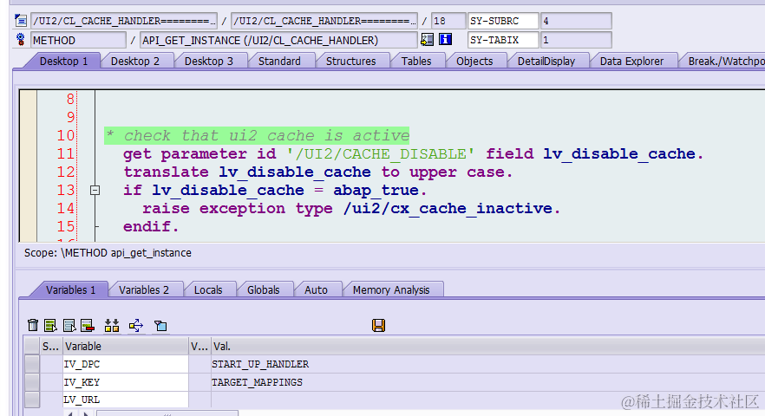Select the Auto tab
The image size is (765, 416).
click(316, 289)
